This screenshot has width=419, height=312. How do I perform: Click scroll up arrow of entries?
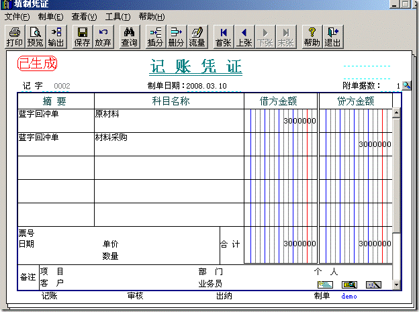coord(396,113)
